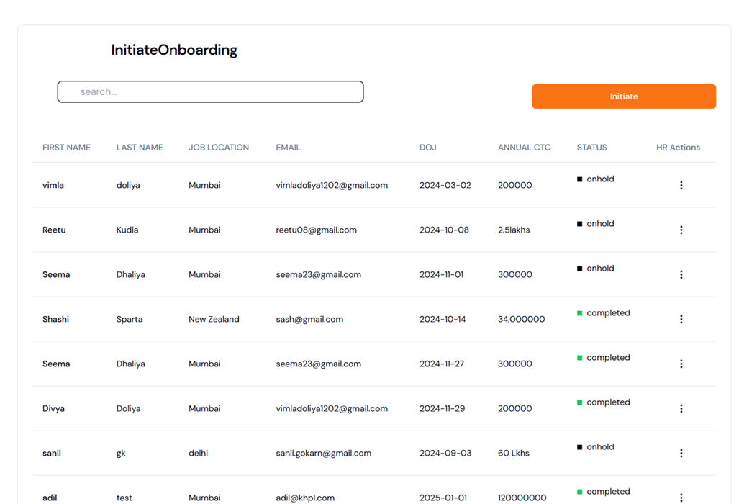744x504 pixels.
Task: Click annual CTC 60 Lkhs
Action: (514, 453)
